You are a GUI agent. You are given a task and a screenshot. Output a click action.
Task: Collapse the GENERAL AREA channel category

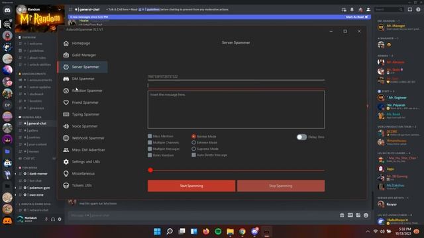tap(32, 117)
